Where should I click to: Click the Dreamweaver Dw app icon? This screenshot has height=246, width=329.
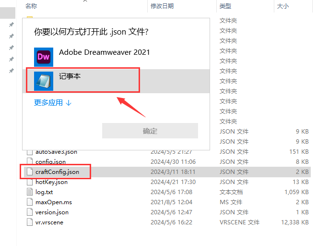[x=44, y=57]
